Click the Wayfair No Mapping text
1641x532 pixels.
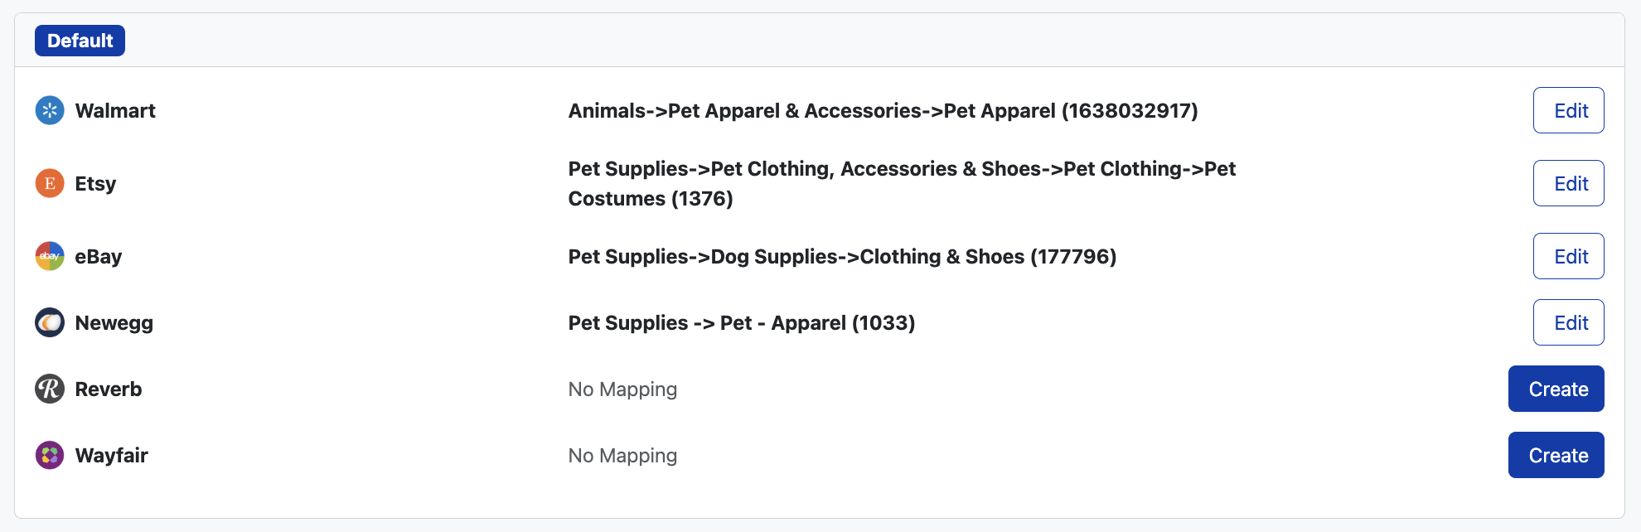click(x=622, y=456)
